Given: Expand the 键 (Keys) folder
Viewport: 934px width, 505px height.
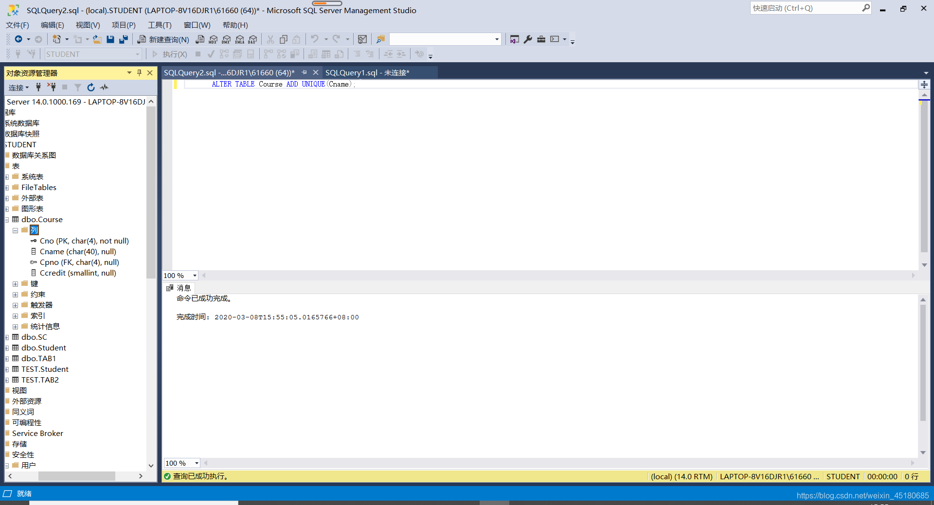Looking at the screenshot, I should tap(15, 284).
